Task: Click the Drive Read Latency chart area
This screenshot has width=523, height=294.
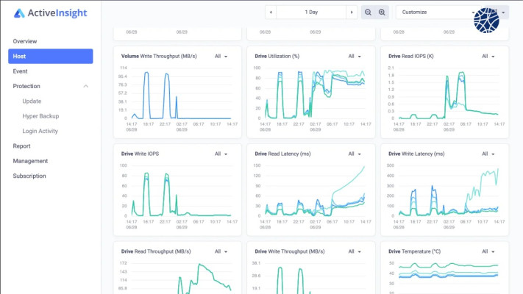Action: point(315,190)
